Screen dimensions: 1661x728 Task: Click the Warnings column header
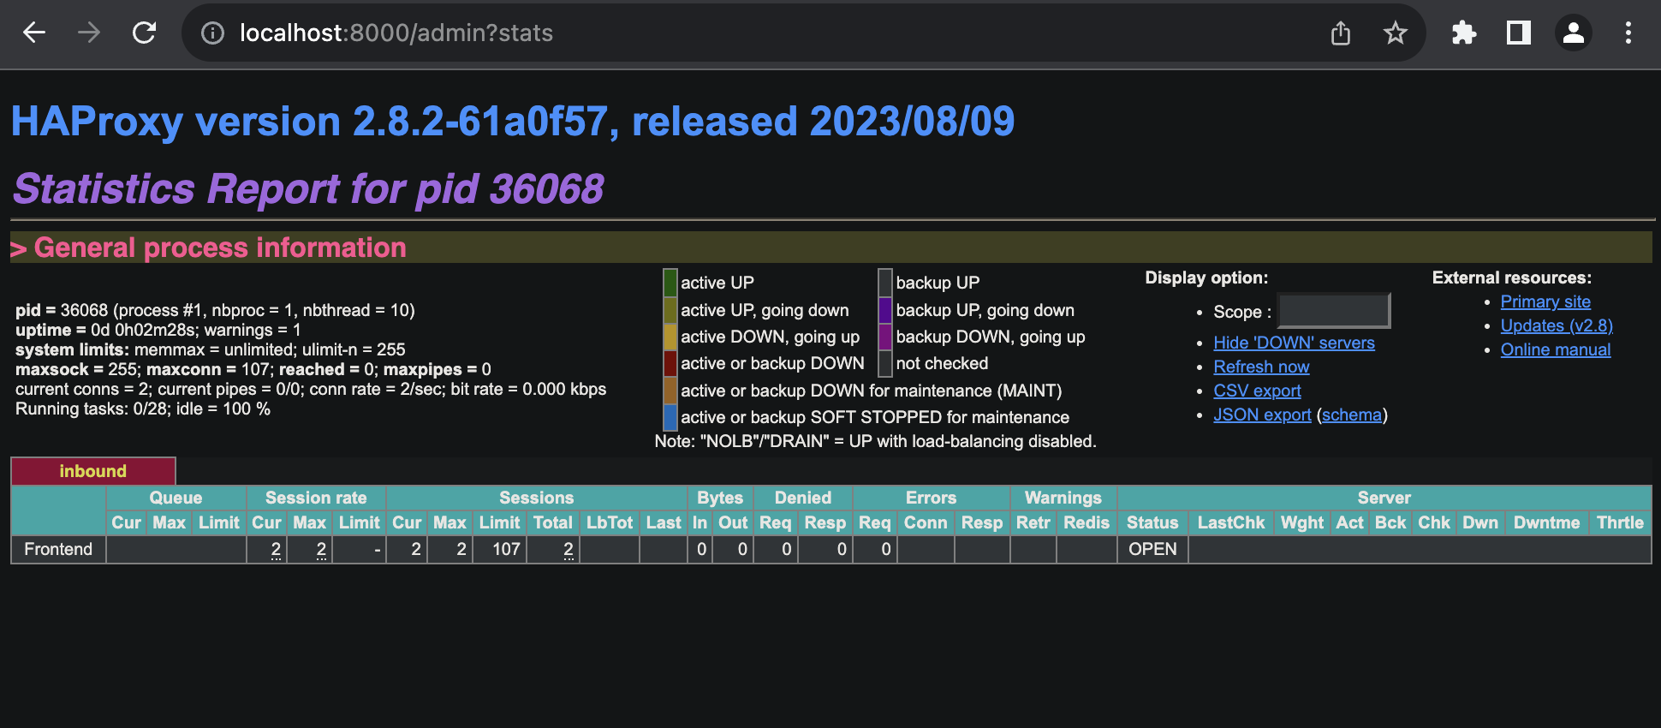[x=1063, y=498]
